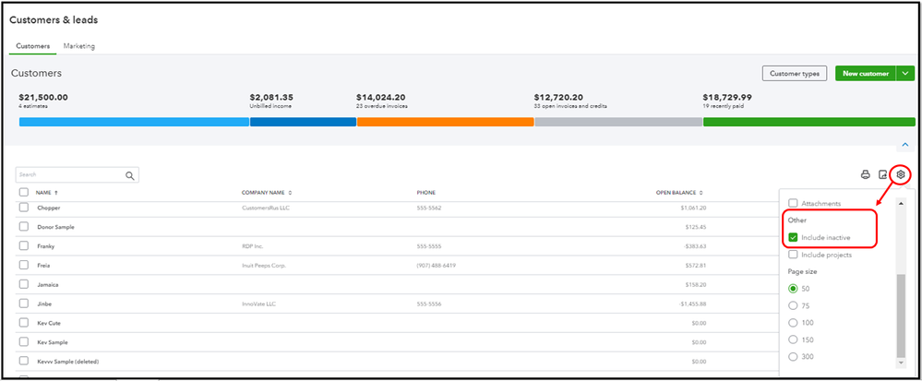Check the box for Kev Cute
922x381 pixels.
(23, 323)
